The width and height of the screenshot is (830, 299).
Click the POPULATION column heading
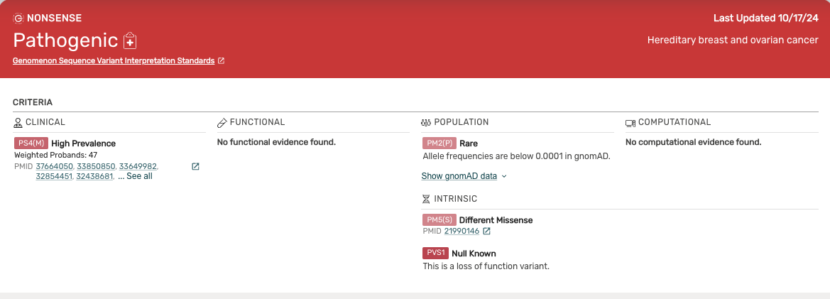tap(461, 122)
